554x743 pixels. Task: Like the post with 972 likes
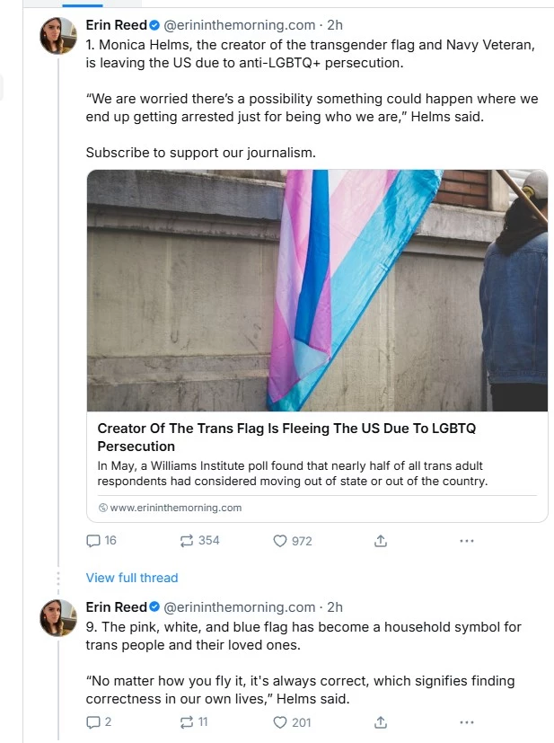[x=280, y=541]
